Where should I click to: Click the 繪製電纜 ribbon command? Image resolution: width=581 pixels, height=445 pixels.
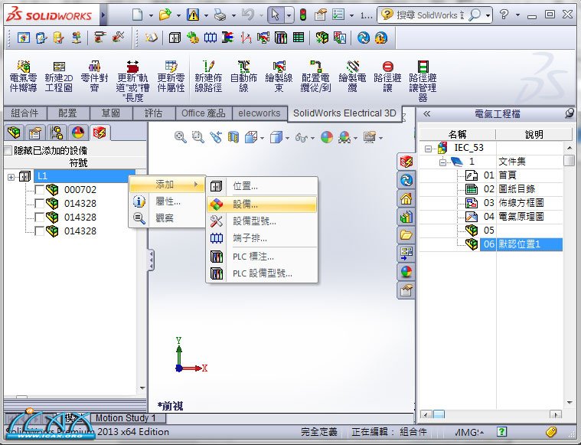(352, 77)
